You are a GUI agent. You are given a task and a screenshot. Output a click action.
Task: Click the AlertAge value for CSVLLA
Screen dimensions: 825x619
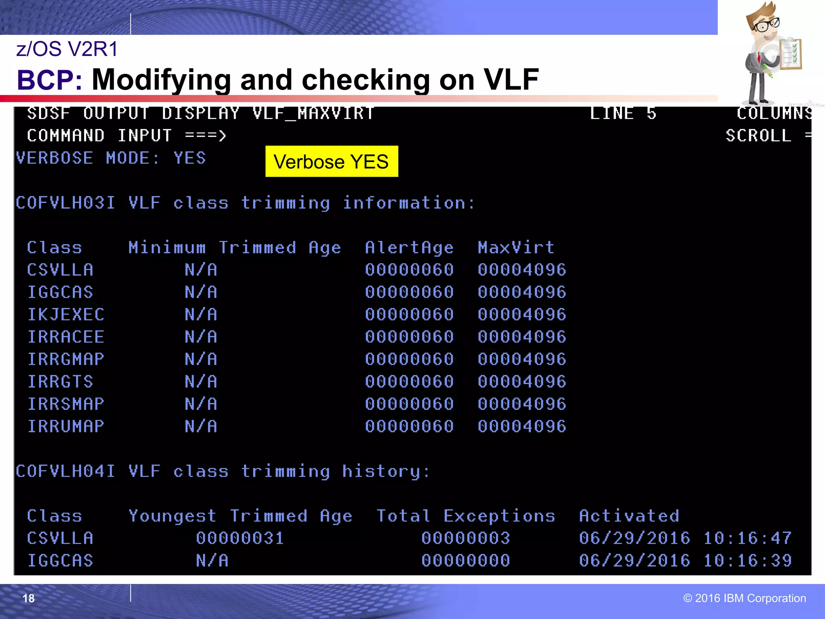click(409, 270)
